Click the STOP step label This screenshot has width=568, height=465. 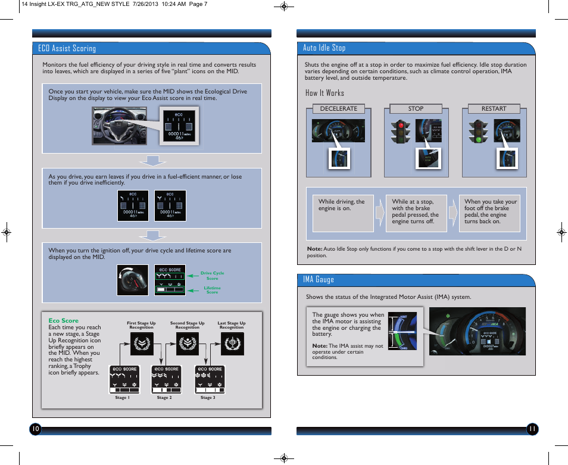[416, 108]
